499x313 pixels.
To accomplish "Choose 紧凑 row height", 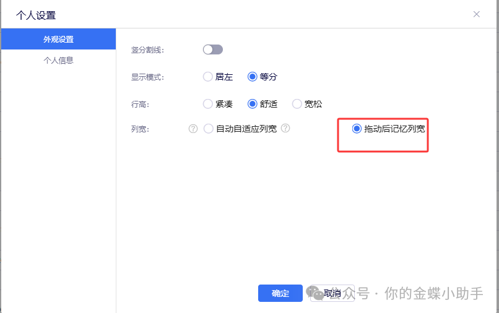I will 208,104.
